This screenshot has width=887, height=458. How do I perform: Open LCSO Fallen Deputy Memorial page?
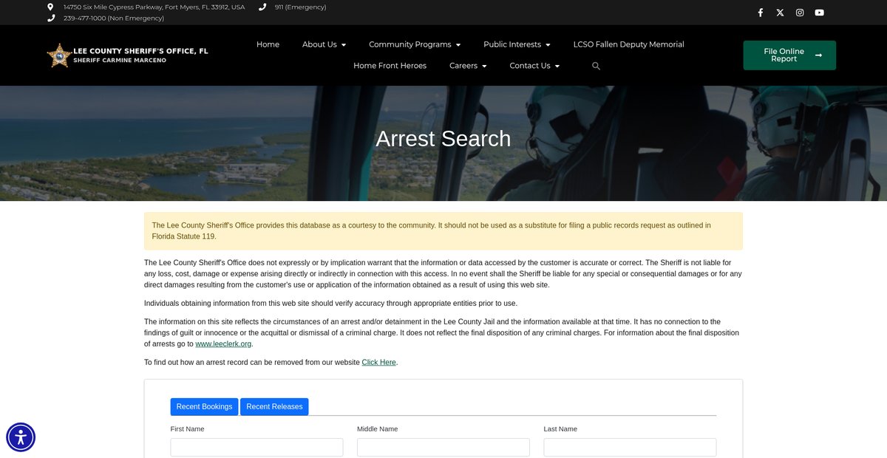pyautogui.click(x=629, y=44)
